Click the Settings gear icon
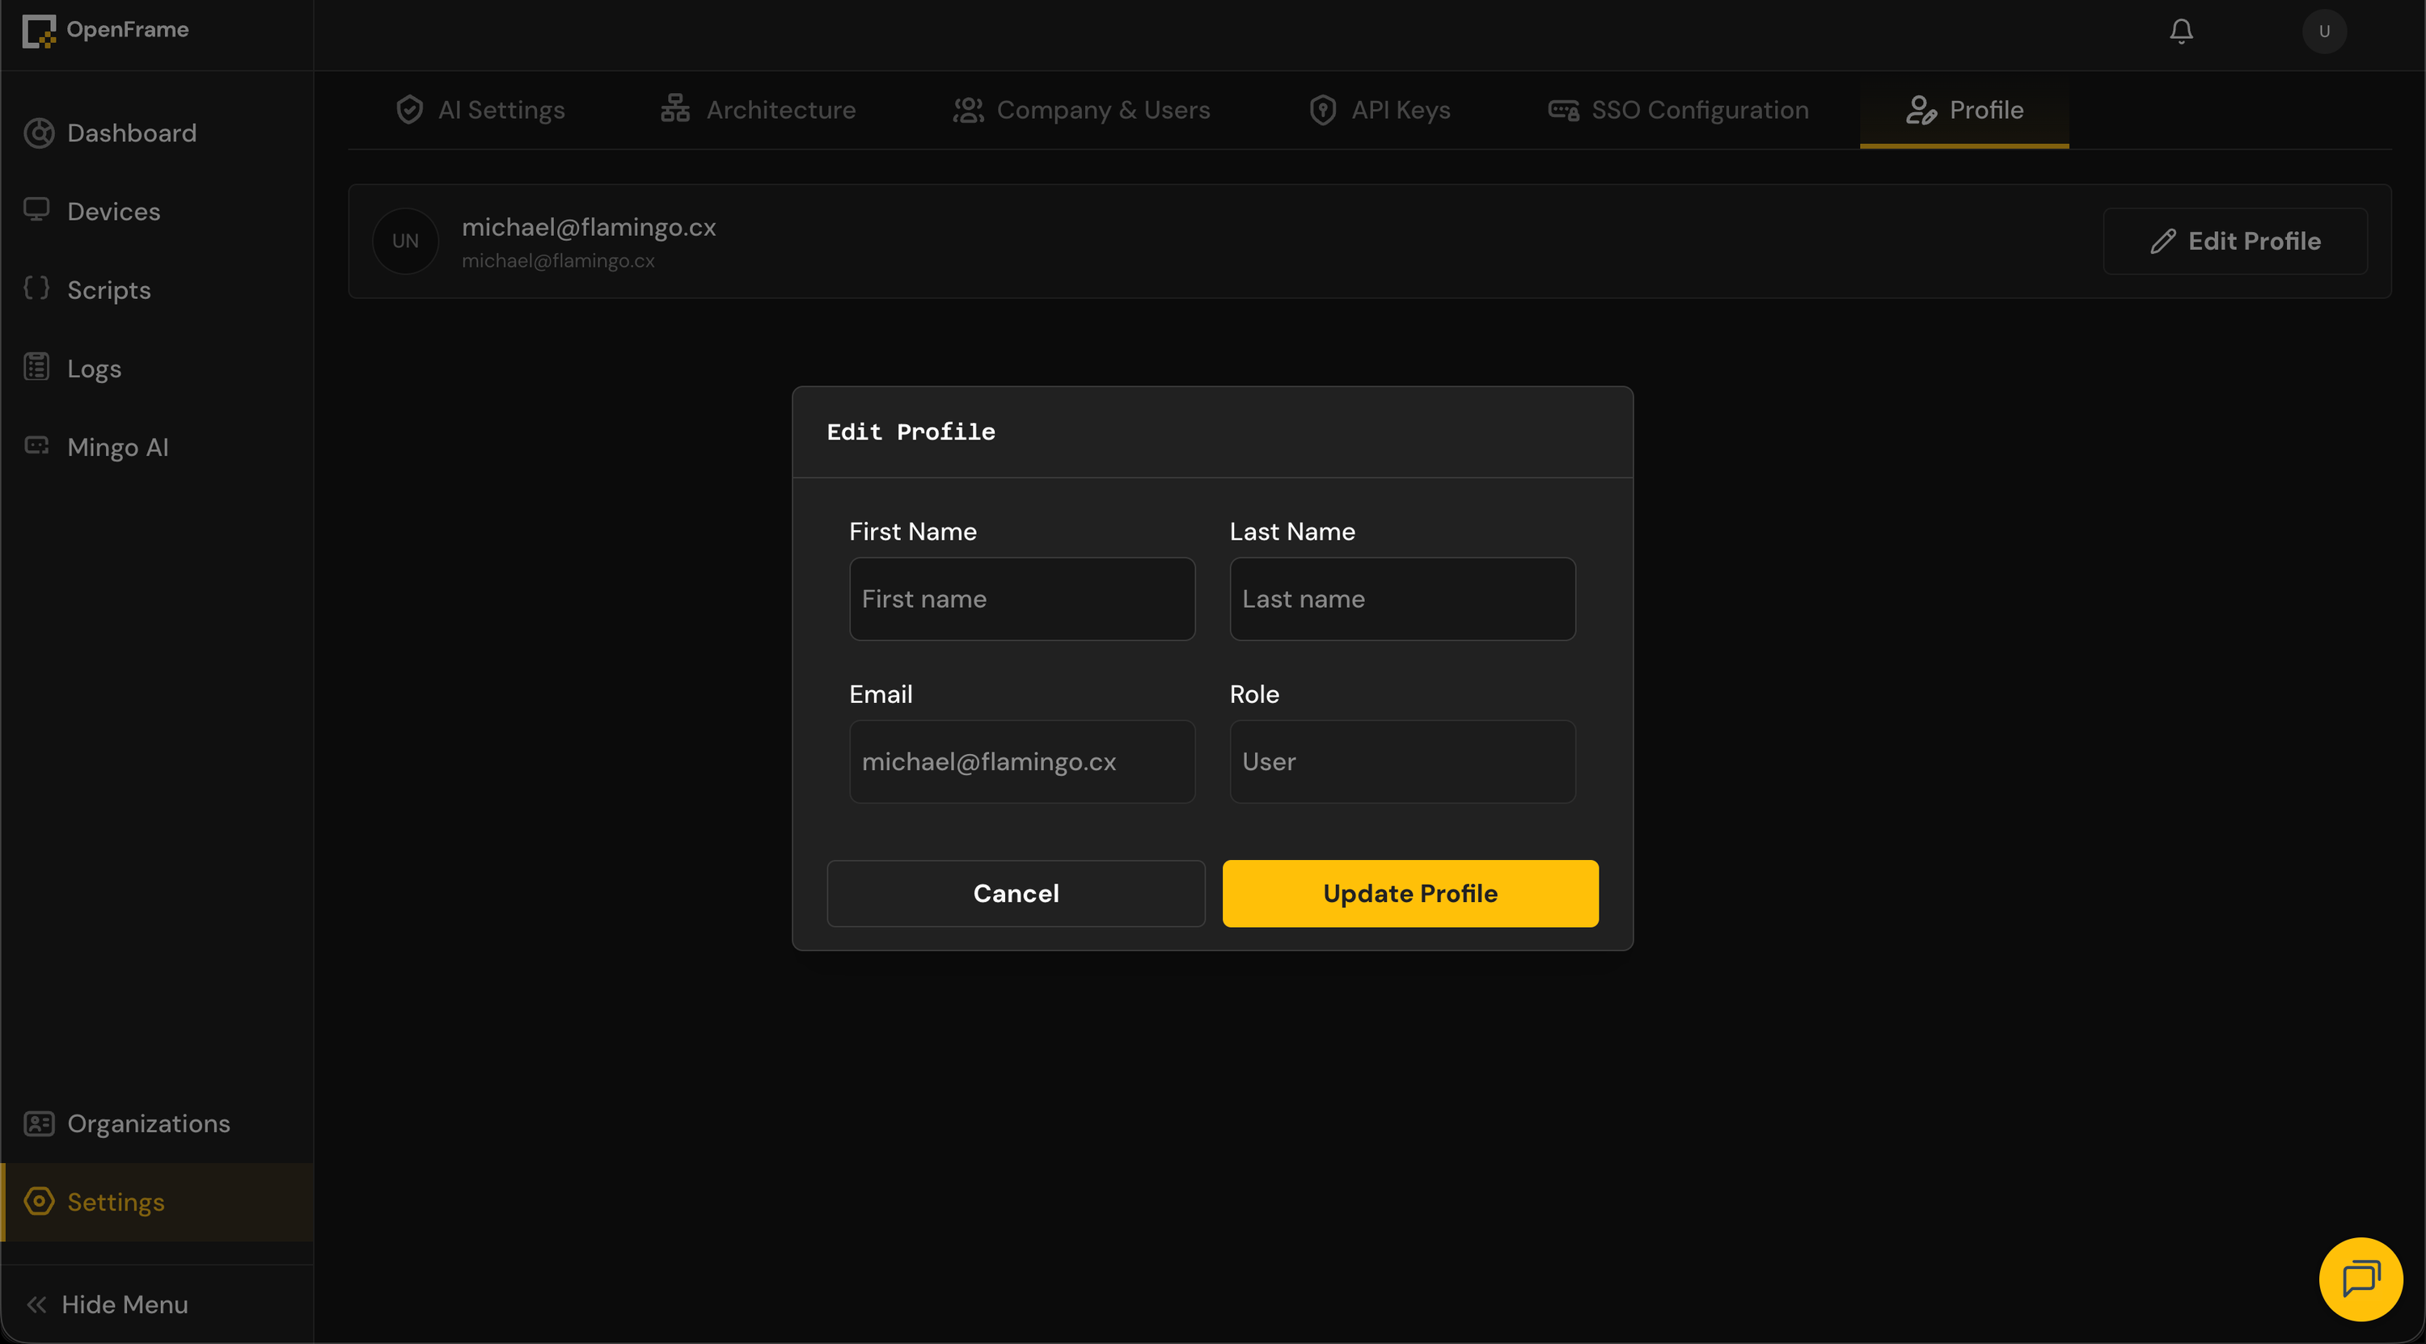2426x1344 pixels. click(39, 1202)
